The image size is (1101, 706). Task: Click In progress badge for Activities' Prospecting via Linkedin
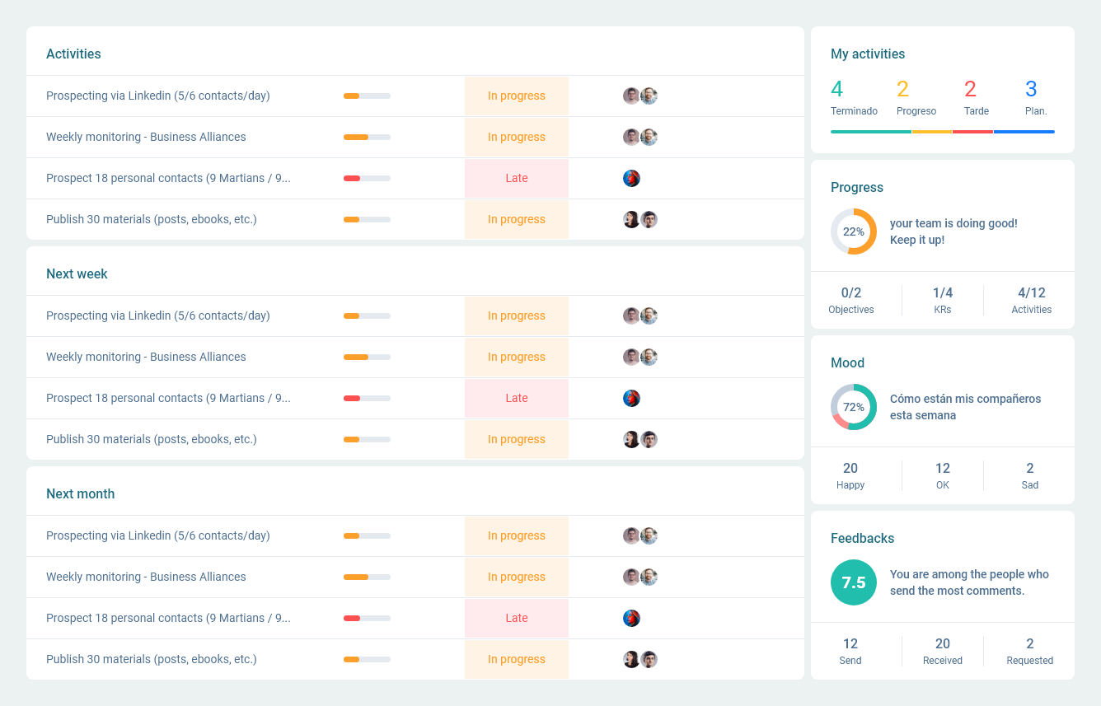coord(516,96)
